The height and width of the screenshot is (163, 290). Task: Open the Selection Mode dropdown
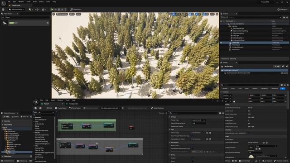point(16,9)
